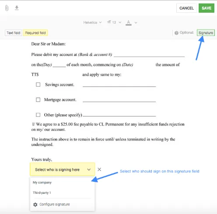Insert a Required field from the toolbar
The width and height of the screenshot is (217, 214).
pos(35,33)
